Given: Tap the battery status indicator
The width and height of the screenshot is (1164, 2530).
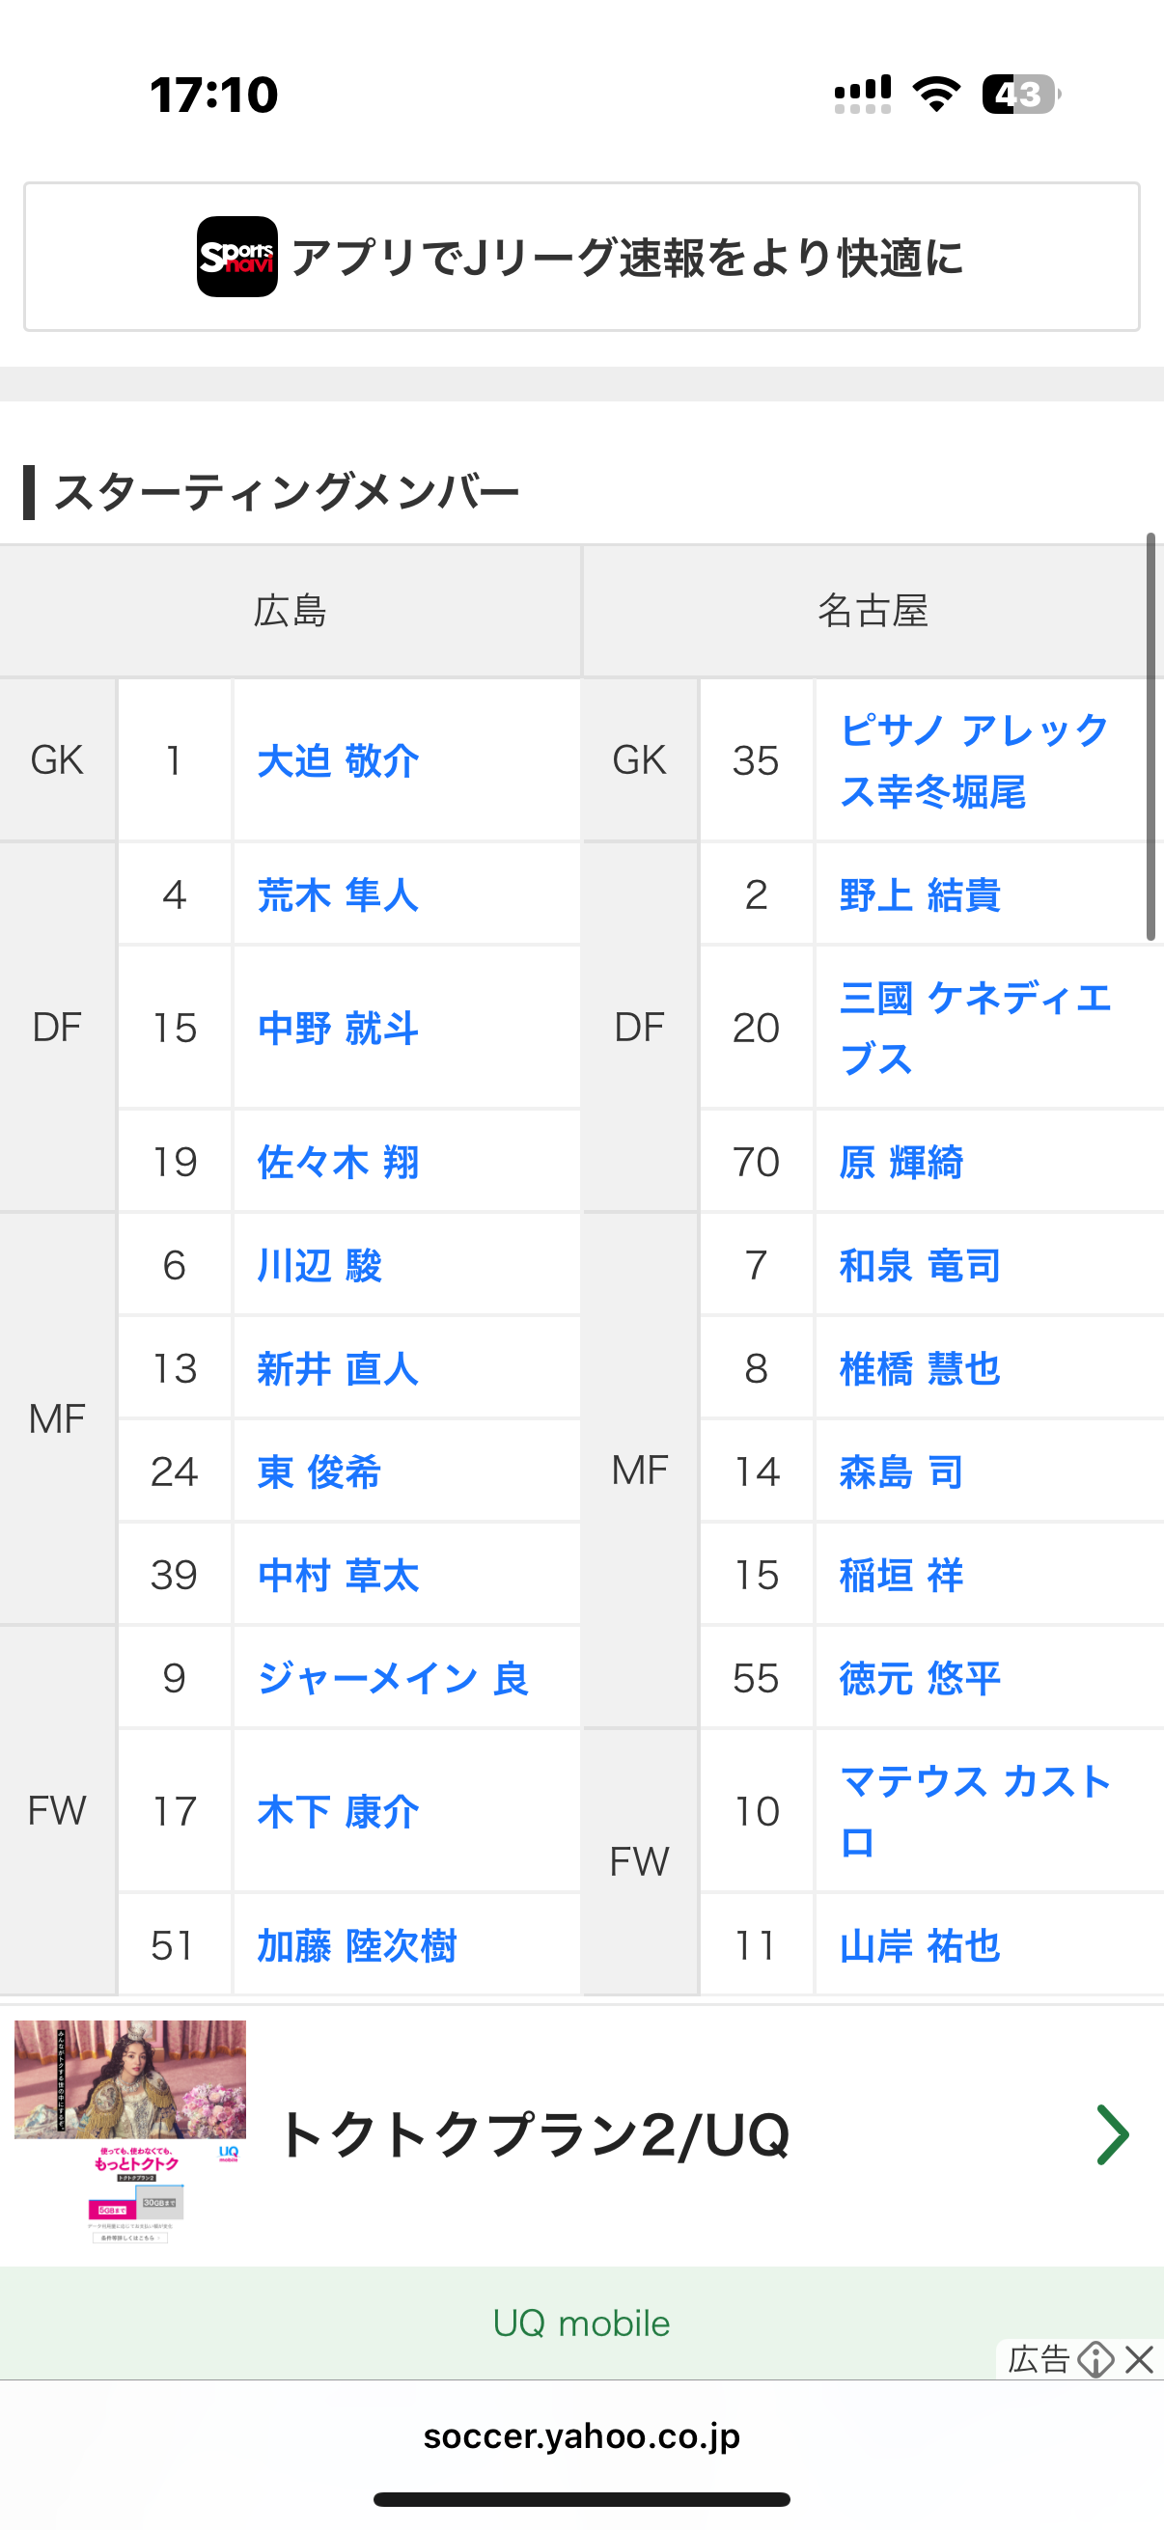Looking at the screenshot, I should click(1021, 95).
